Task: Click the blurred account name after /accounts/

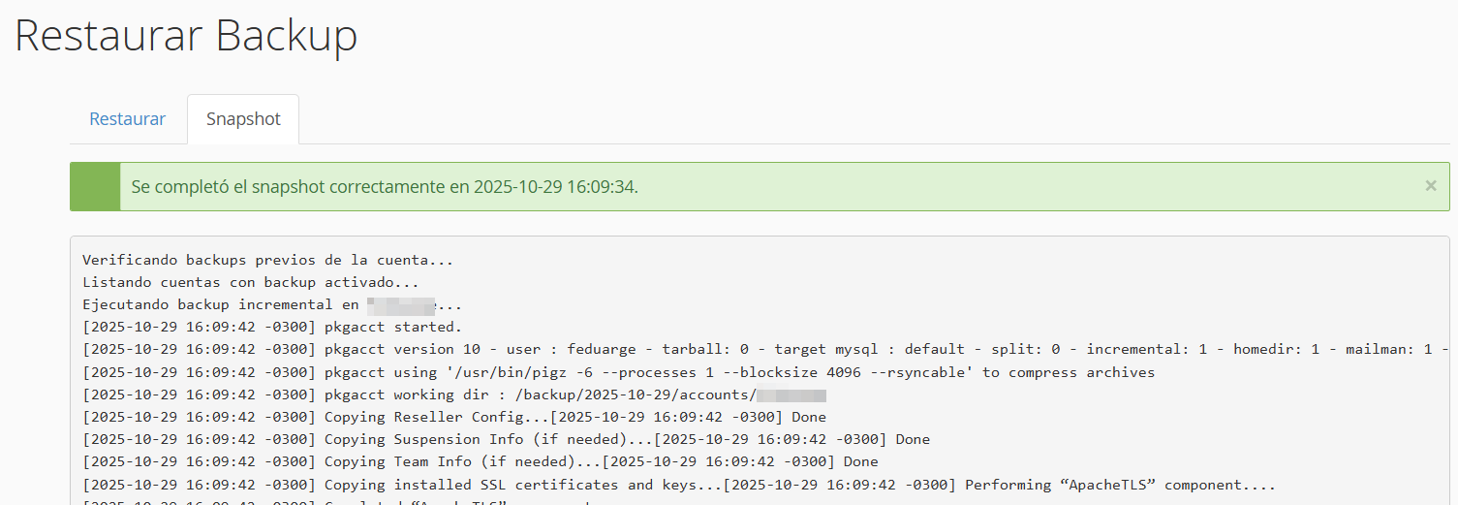Action: [x=791, y=395]
